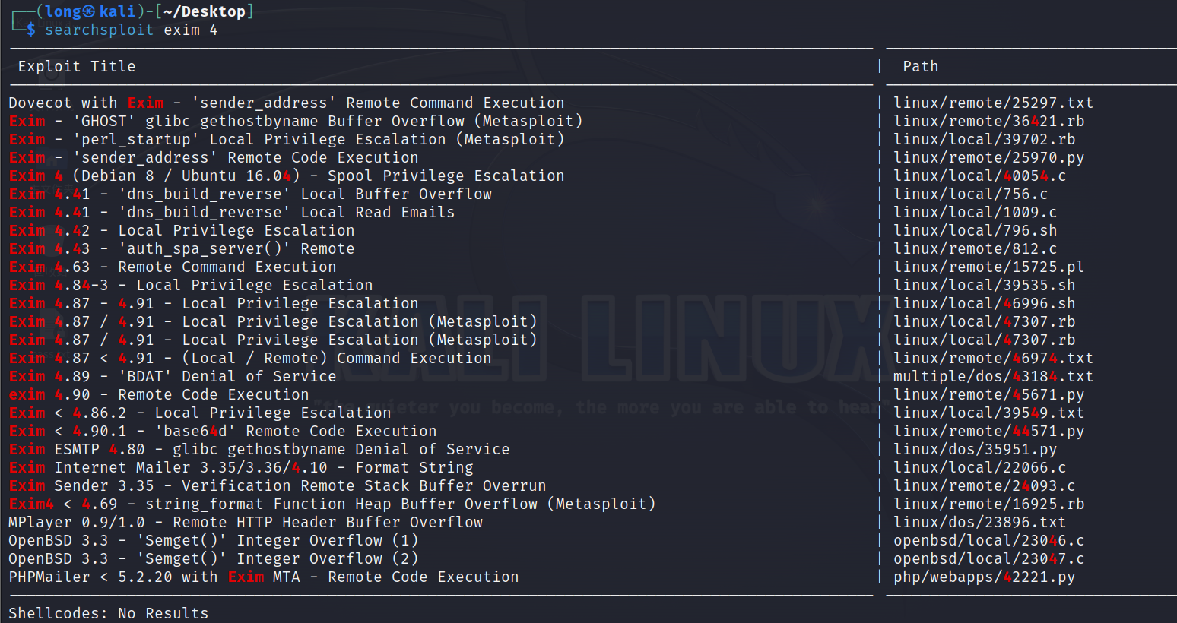Select the Exim ESMTP 4.80 glibc title

tap(259, 449)
